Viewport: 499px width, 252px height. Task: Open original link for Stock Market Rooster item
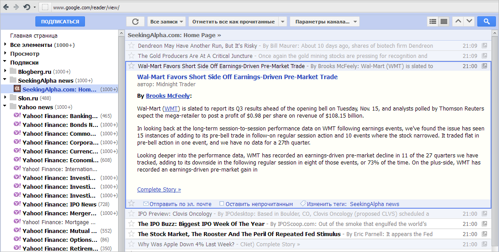[484, 234]
